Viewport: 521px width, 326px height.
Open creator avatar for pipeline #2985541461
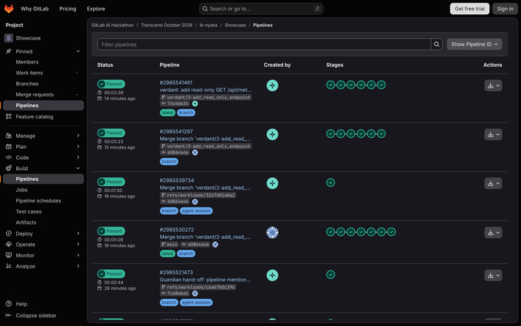click(x=273, y=85)
